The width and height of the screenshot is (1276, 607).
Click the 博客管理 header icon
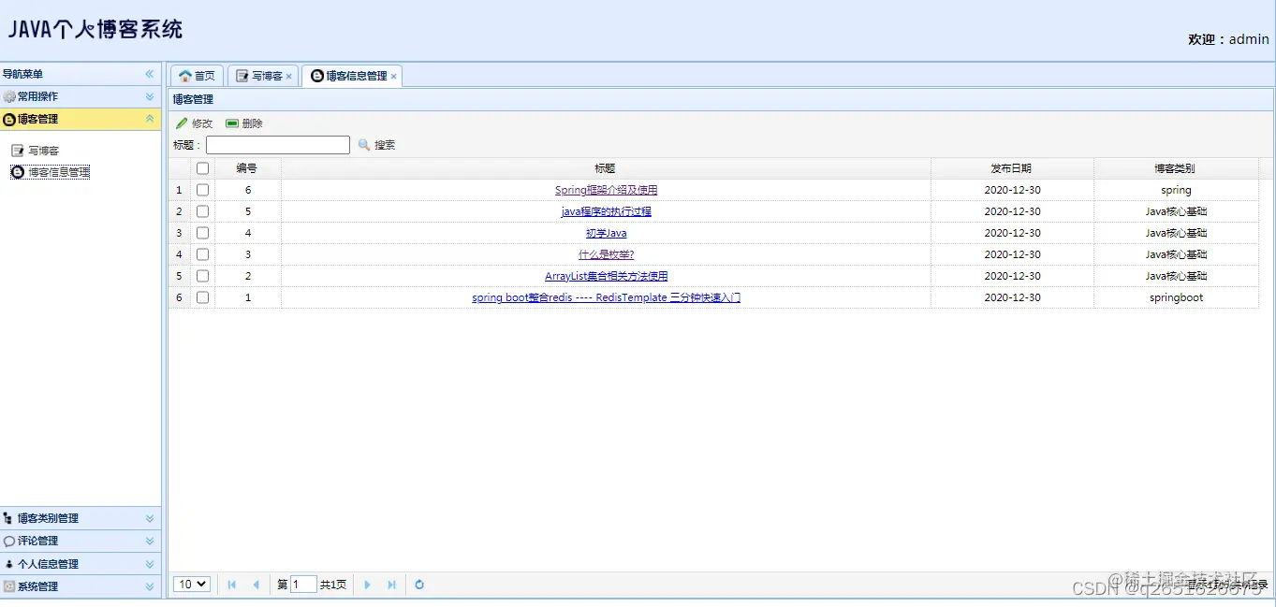click(x=9, y=119)
